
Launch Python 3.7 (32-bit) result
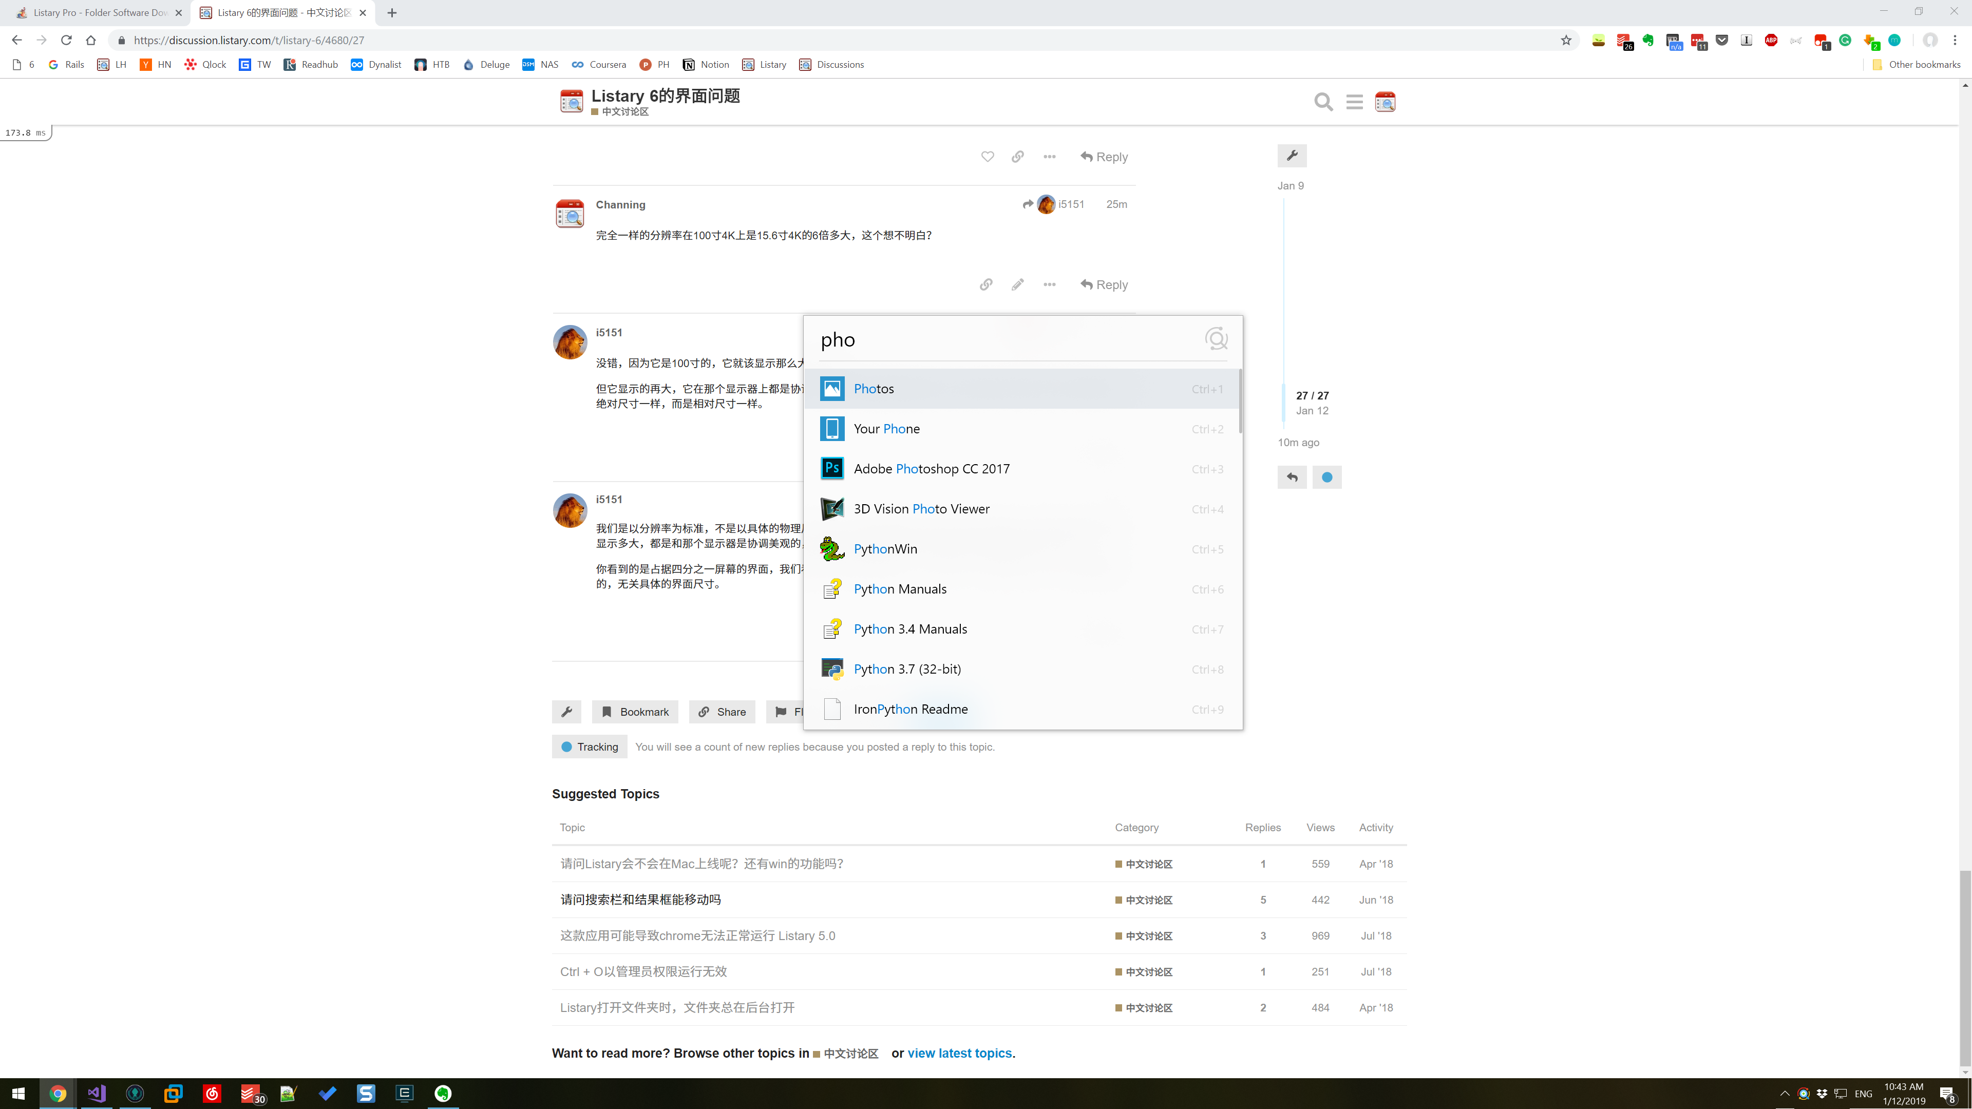tap(1021, 669)
